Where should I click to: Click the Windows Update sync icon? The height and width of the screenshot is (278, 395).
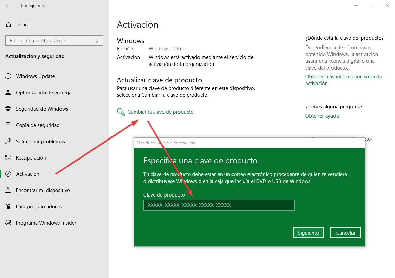point(8,76)
